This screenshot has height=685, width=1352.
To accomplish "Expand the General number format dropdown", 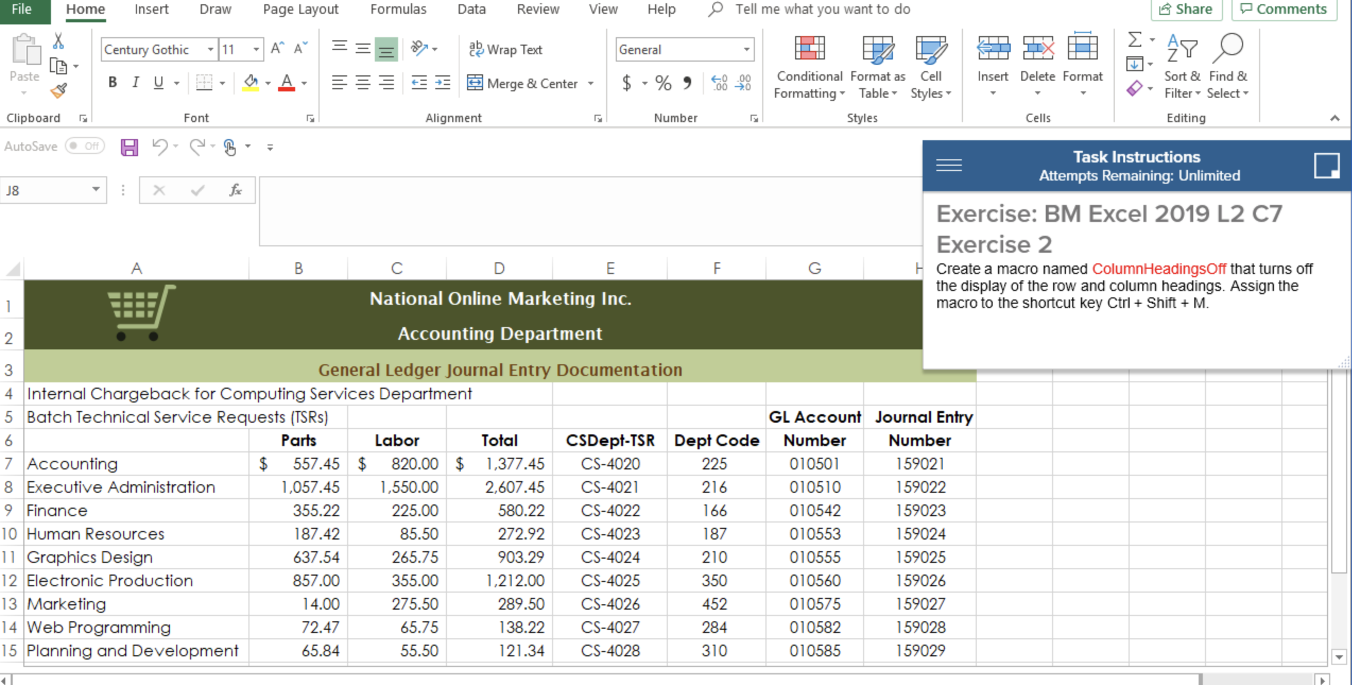I will coord(746,49).
